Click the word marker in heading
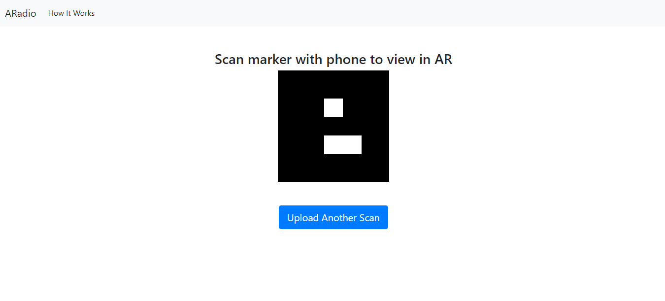Screen dimensions: 665x301 point(268,60)
